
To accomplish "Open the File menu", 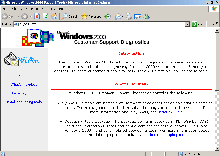I will pos(5,9).
